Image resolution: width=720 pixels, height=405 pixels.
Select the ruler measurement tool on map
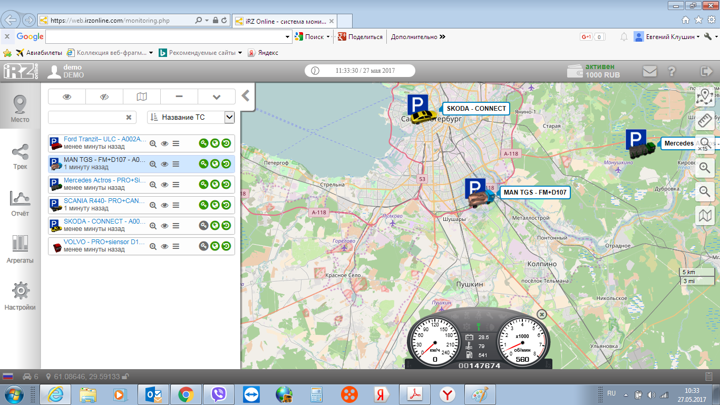coord(705,120)
